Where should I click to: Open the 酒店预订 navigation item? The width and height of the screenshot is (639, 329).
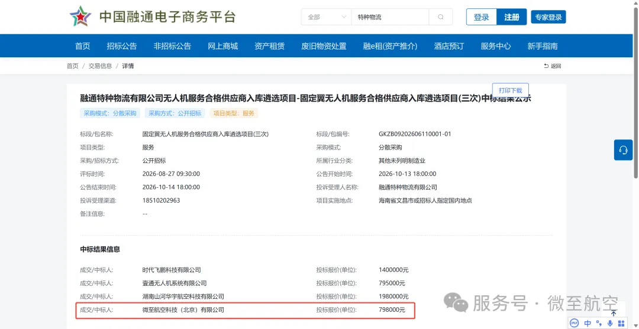tap(449, 46)
